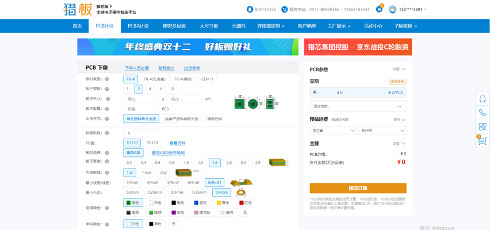The width and height of the screenshot is (490, 230).
Task: Click the board quantity 数量 input field
Action: pyautogui.click(x=141, y=109)
